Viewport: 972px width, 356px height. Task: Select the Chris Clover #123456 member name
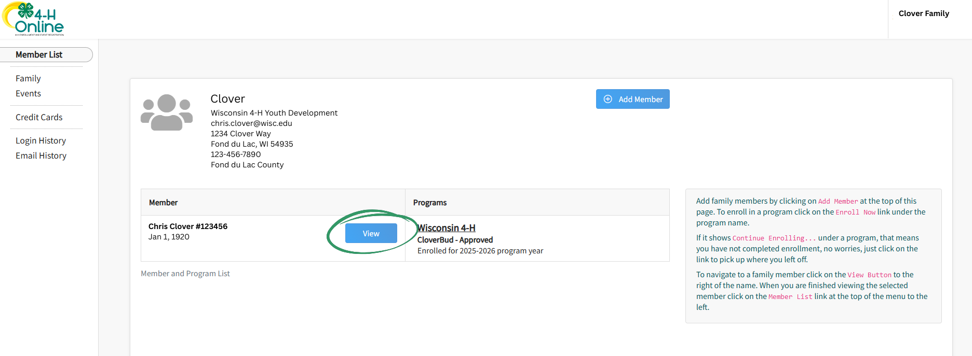click(188, 226)
